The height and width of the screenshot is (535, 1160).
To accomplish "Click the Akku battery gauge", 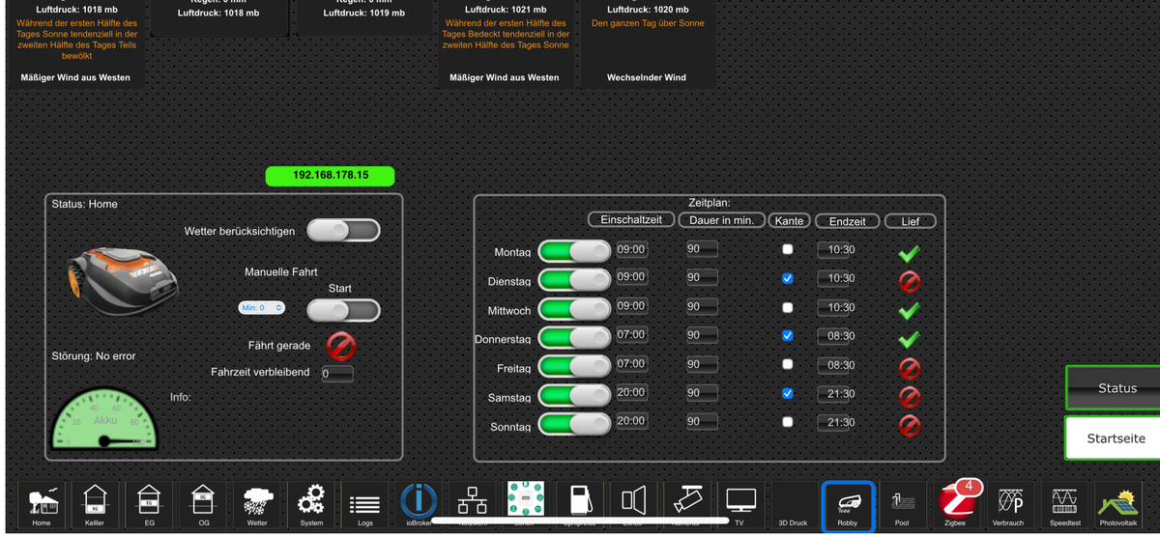I will [x=103, y=418].
